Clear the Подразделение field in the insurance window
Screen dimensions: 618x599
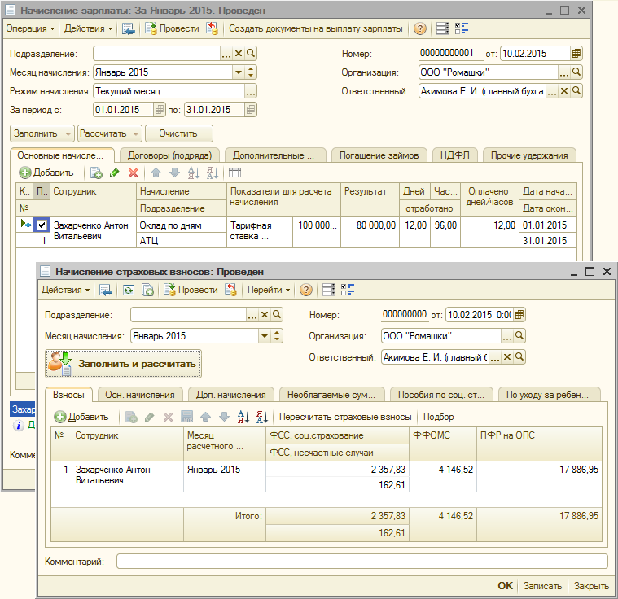click(x=265, y=315)
